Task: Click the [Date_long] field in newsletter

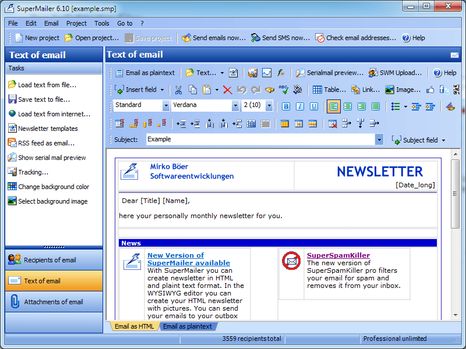Action: [415, 185]
